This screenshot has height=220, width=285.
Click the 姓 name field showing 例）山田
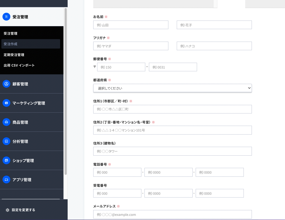(131, 25)
